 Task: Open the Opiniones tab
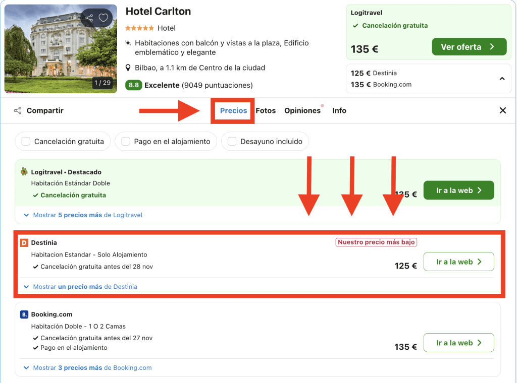click(x=302, y=111)
